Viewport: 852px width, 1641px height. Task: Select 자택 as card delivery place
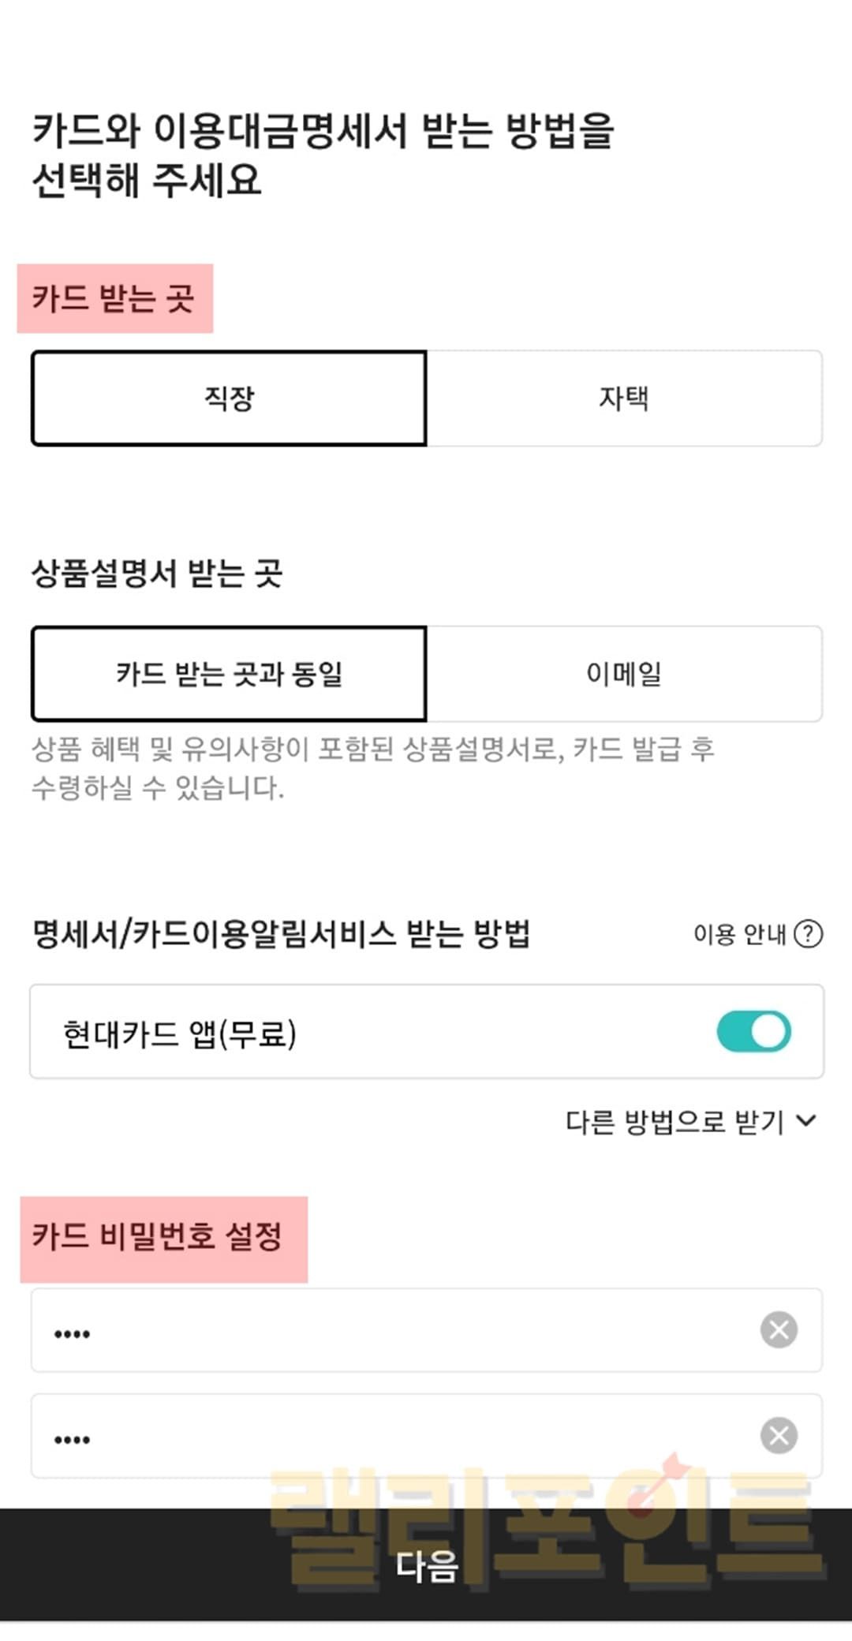click(624, 398)
